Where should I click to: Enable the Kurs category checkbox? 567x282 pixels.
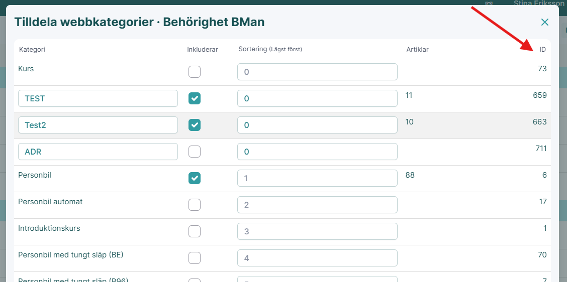(195, 72)
